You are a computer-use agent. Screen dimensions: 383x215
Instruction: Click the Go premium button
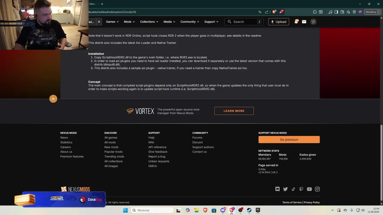tap(289, 139)
